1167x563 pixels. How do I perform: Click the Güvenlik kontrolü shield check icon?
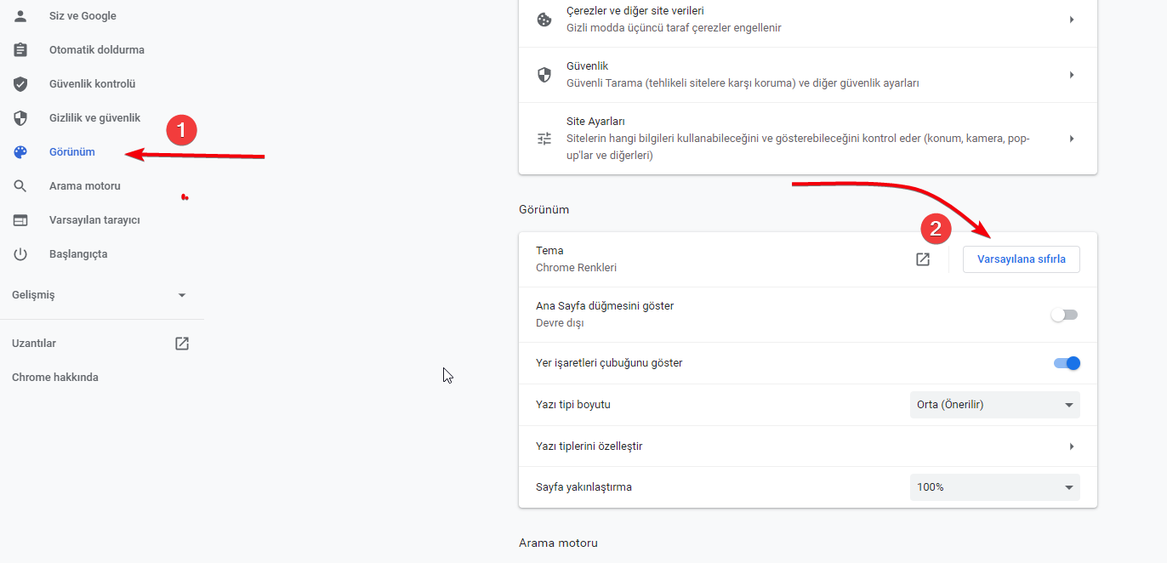pos(20,84)
